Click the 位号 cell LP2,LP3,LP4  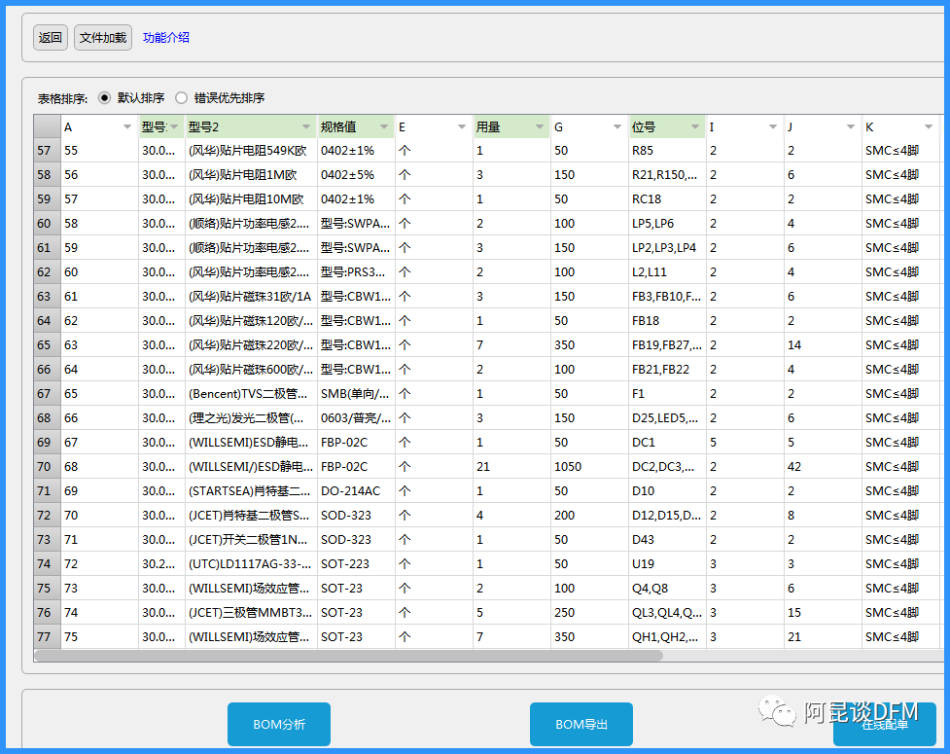[x=667, y=248]
